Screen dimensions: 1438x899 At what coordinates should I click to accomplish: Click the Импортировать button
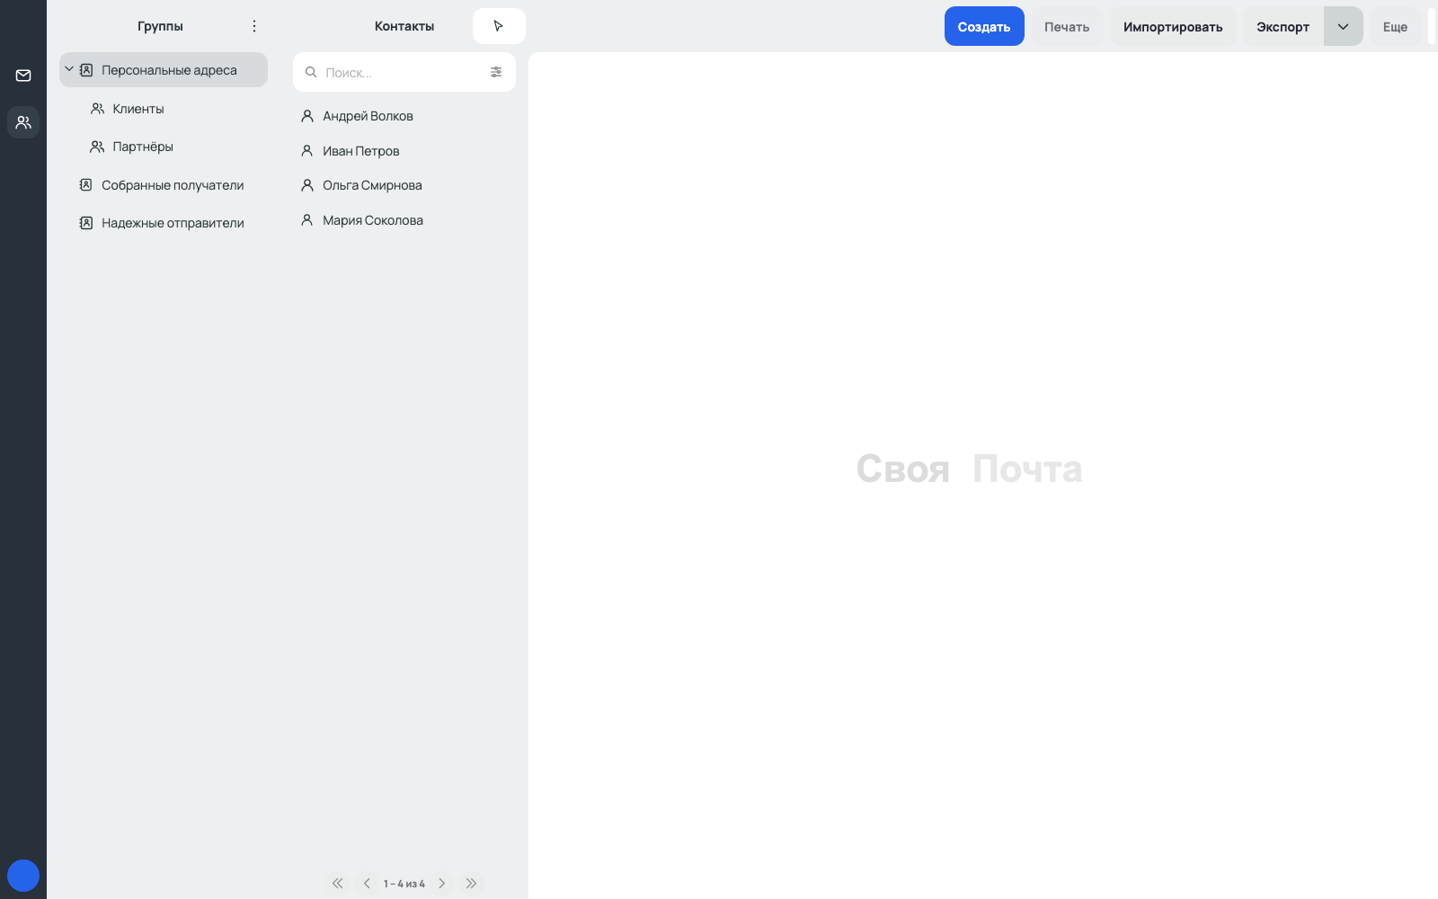1173,26
